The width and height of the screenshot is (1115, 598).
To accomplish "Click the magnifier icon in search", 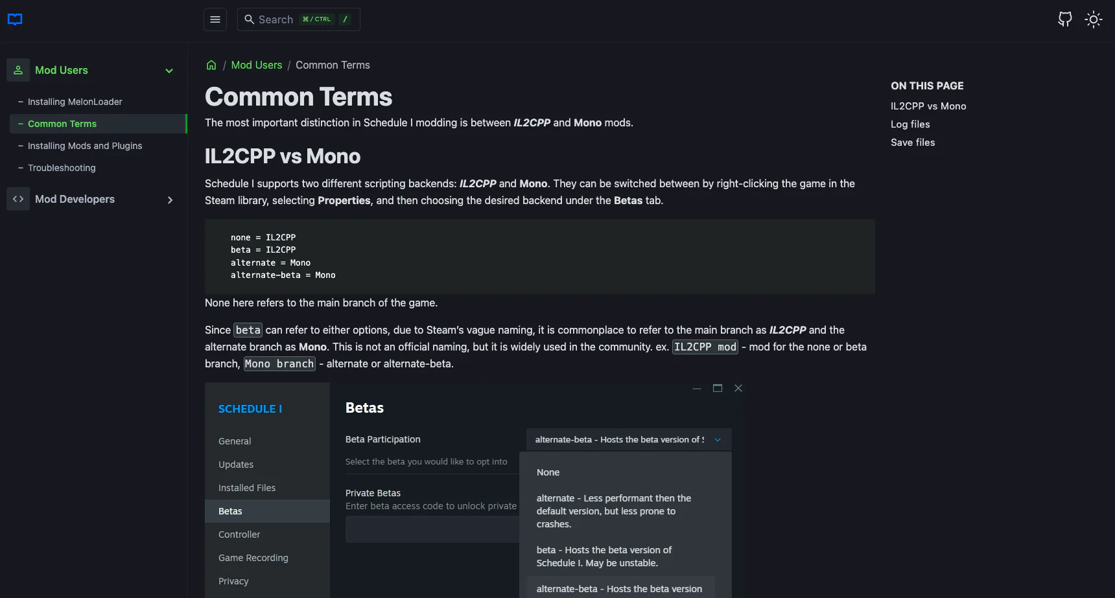I will coord(249,19).
